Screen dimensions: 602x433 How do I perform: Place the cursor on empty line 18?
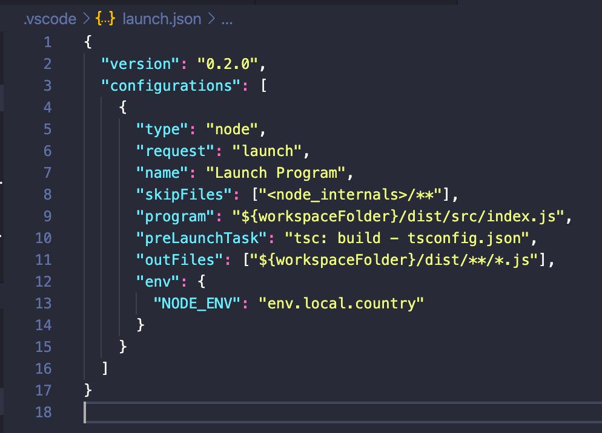[x=182, y=412]
